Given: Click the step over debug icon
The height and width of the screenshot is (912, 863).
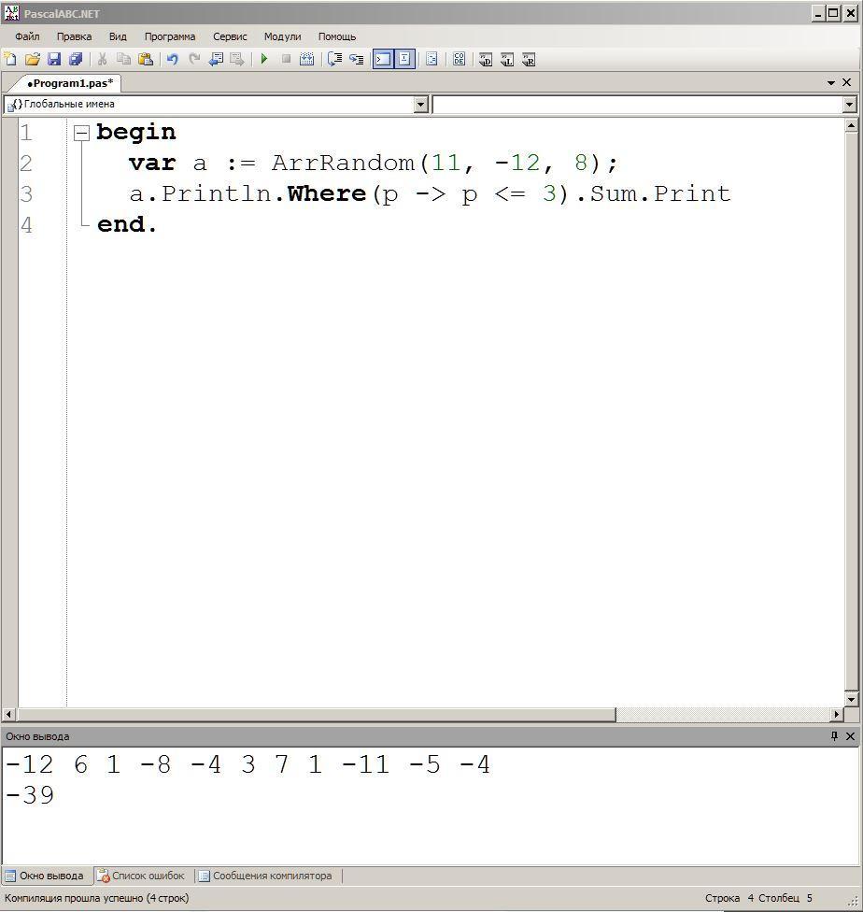Looking at the screenshot, I should (334, 59).
